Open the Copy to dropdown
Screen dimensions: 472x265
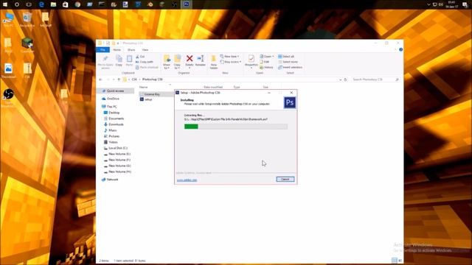pyautogui.click(x=177, y=62)
